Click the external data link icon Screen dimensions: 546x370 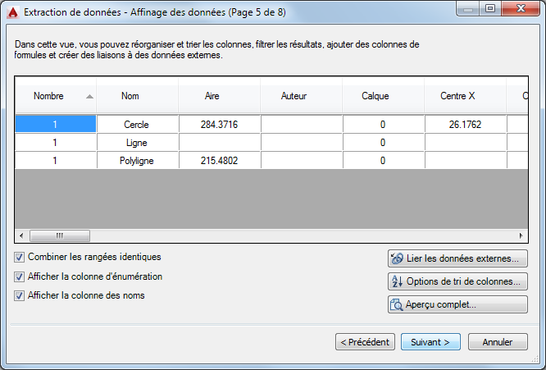[397, 258]
